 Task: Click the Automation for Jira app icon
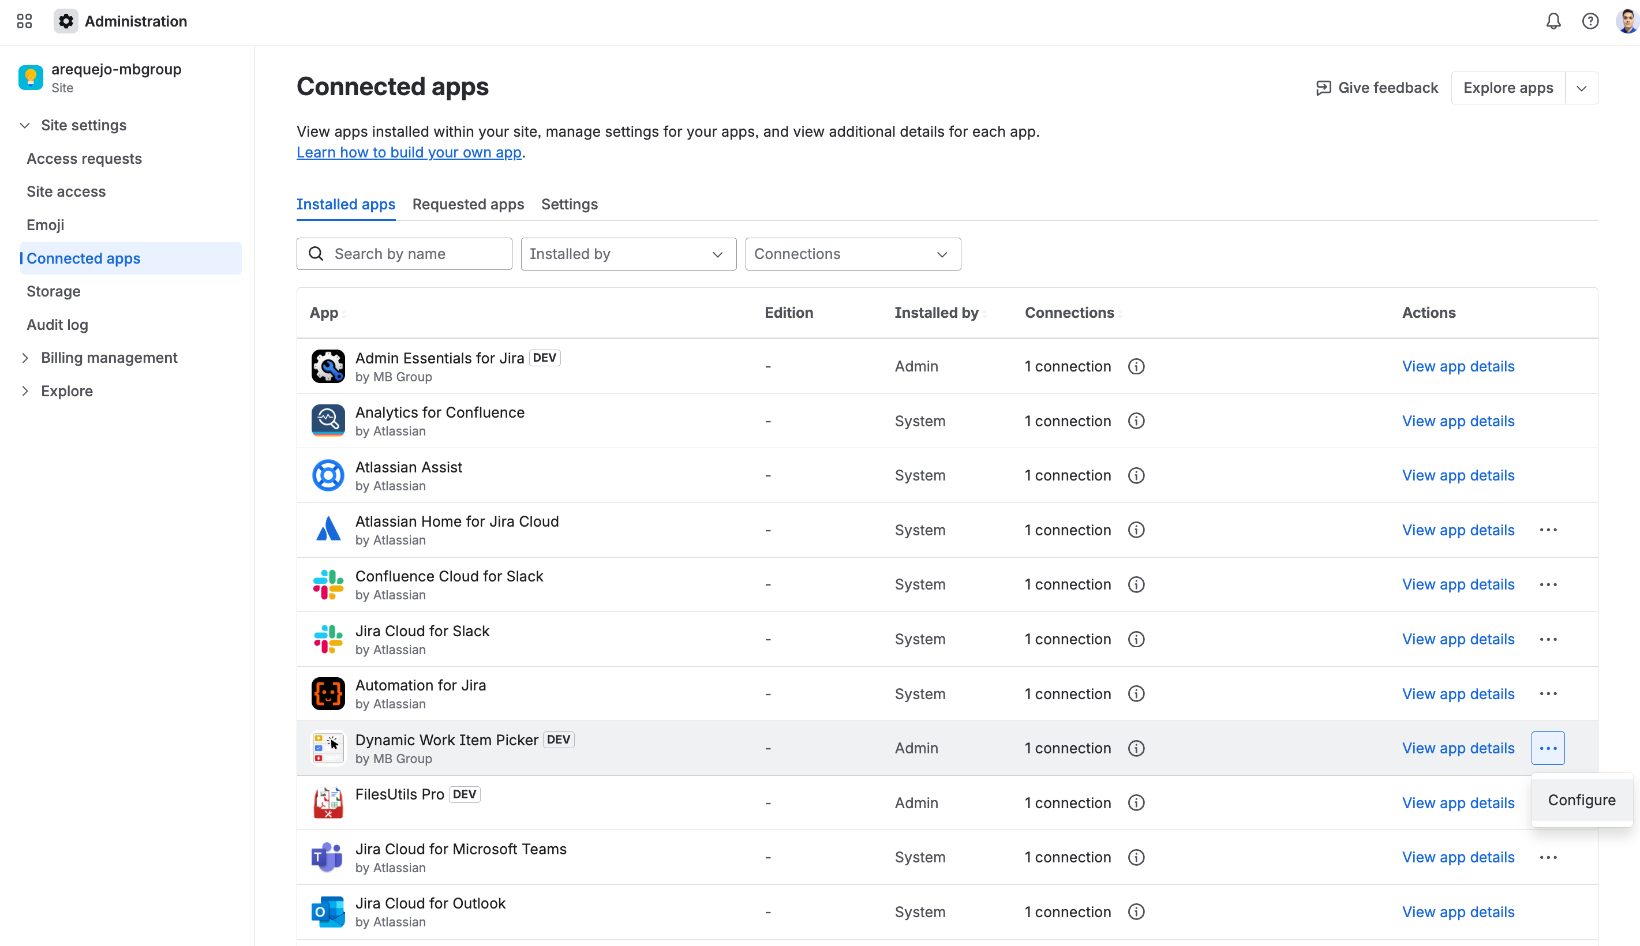(x=328, y=694)
